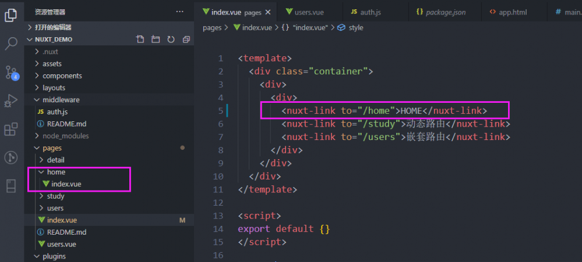This screenshot has height=262, width=582.
Task: Refresh the explorer file tree
Action: pos(171,40)
